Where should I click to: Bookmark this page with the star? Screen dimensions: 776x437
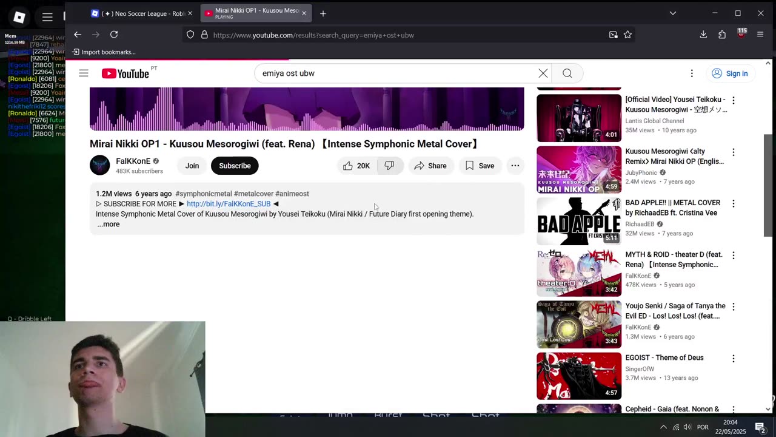(627, 35)
